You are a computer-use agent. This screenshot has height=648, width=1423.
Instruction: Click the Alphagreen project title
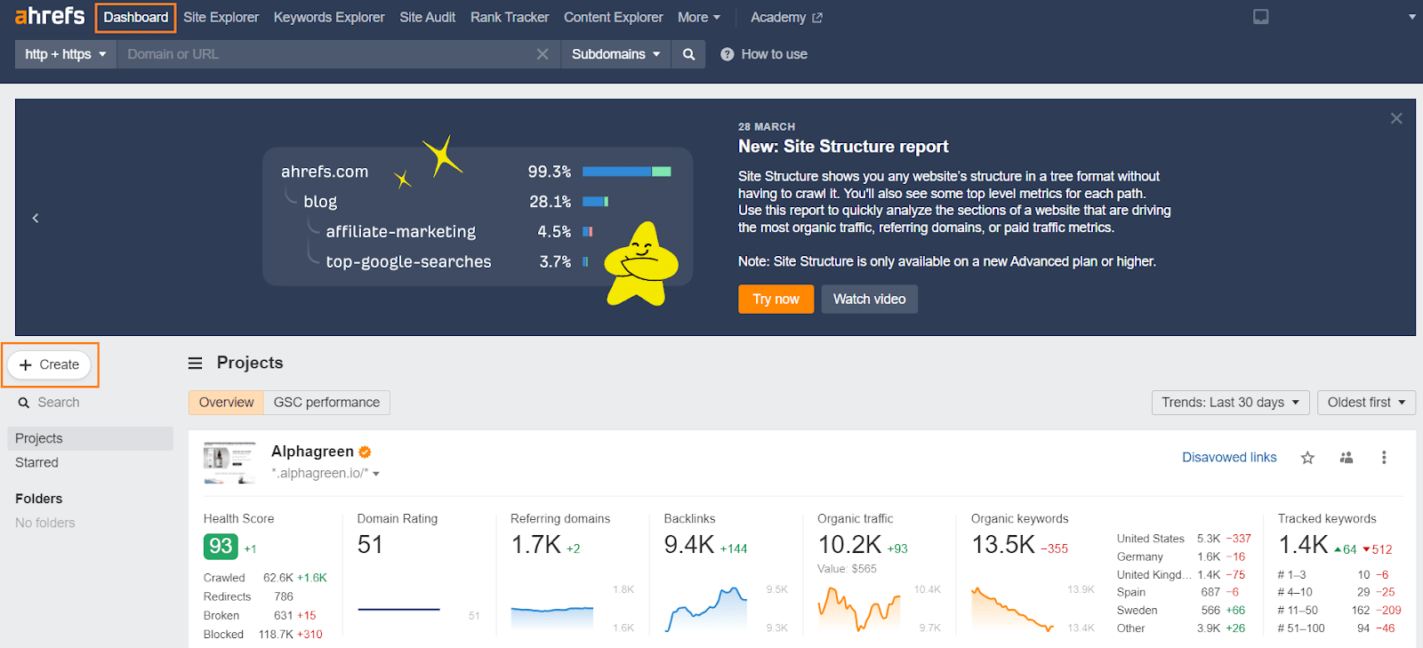click(312, 452)
